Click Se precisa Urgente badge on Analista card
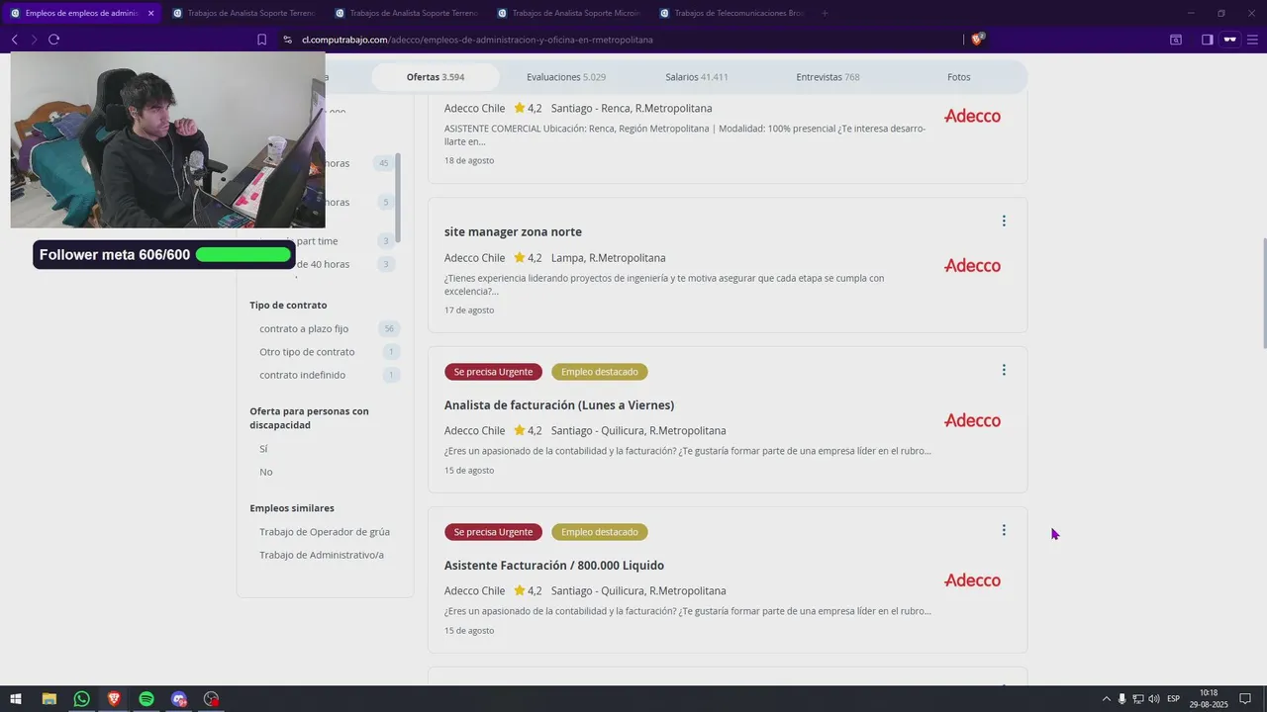Screen dimensions: 1267x712 pos(493,372)
